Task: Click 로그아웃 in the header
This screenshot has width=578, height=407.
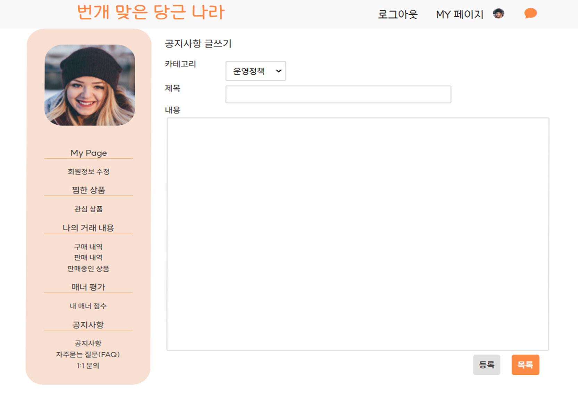Action: coord(398,15)
